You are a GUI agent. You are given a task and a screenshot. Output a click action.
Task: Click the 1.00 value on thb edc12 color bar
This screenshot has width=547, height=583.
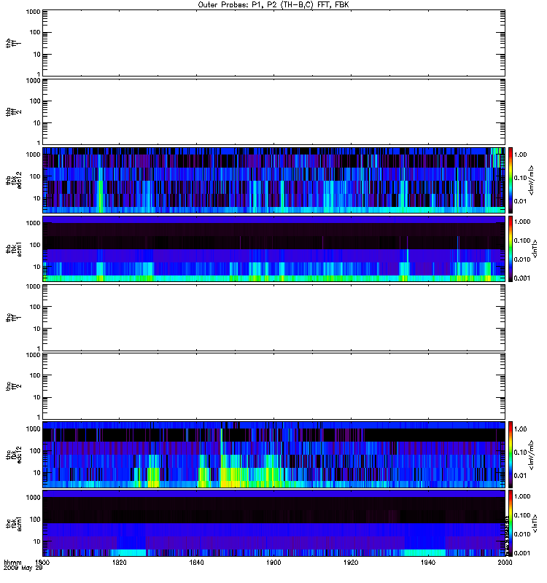tap(520, 154)
